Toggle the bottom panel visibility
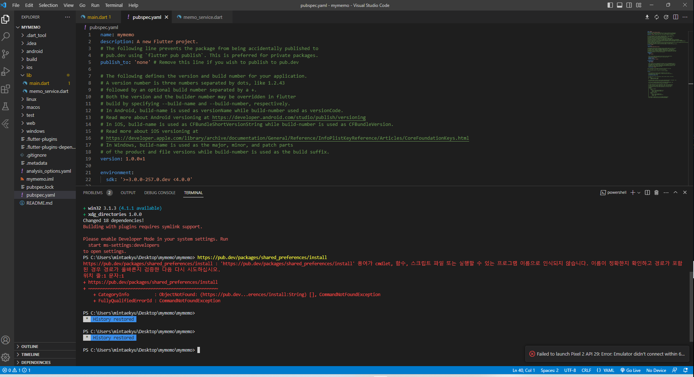 tap(620, 5)
